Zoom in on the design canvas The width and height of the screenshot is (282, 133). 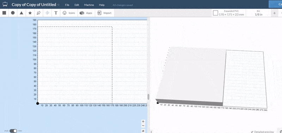point(143,121)
